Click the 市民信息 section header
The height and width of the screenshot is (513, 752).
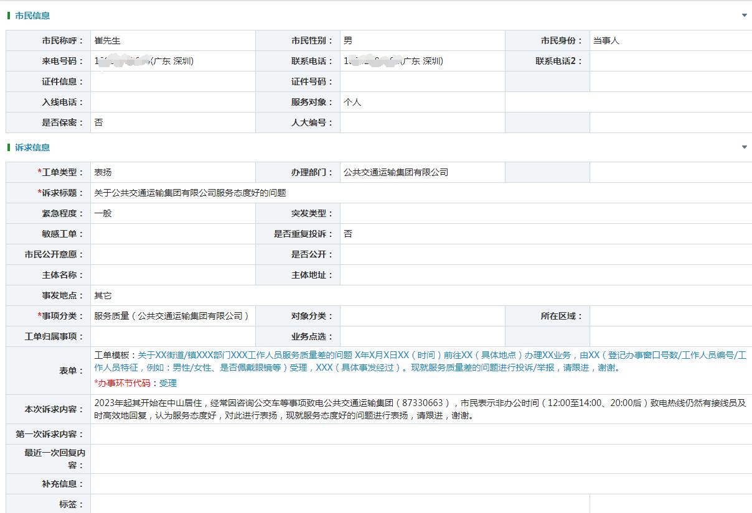click(x=32, y=16)
